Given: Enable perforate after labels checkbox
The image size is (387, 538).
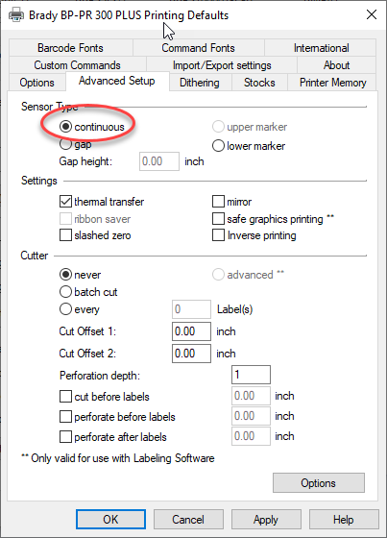Looking at the screenshot, I should coord(113,437).
